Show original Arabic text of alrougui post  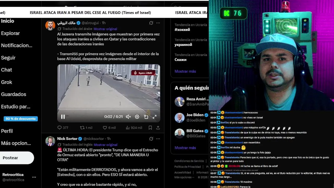pyautogui.click(x=105, y=29)
